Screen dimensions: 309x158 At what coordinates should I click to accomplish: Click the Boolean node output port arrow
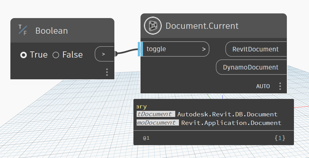(104, 54)
